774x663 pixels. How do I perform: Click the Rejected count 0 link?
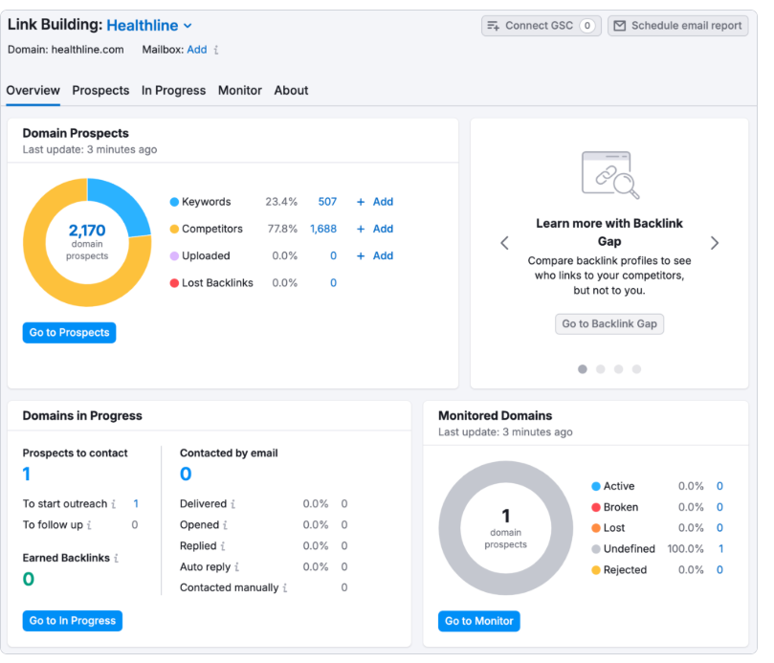point(719,570)
